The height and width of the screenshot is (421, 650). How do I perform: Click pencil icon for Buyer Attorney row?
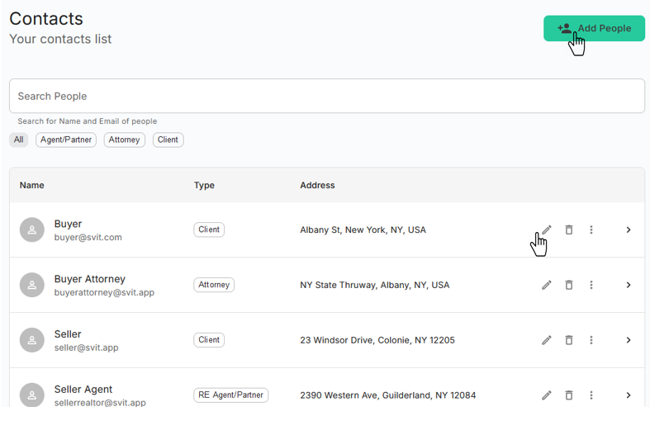click(546, 285)
